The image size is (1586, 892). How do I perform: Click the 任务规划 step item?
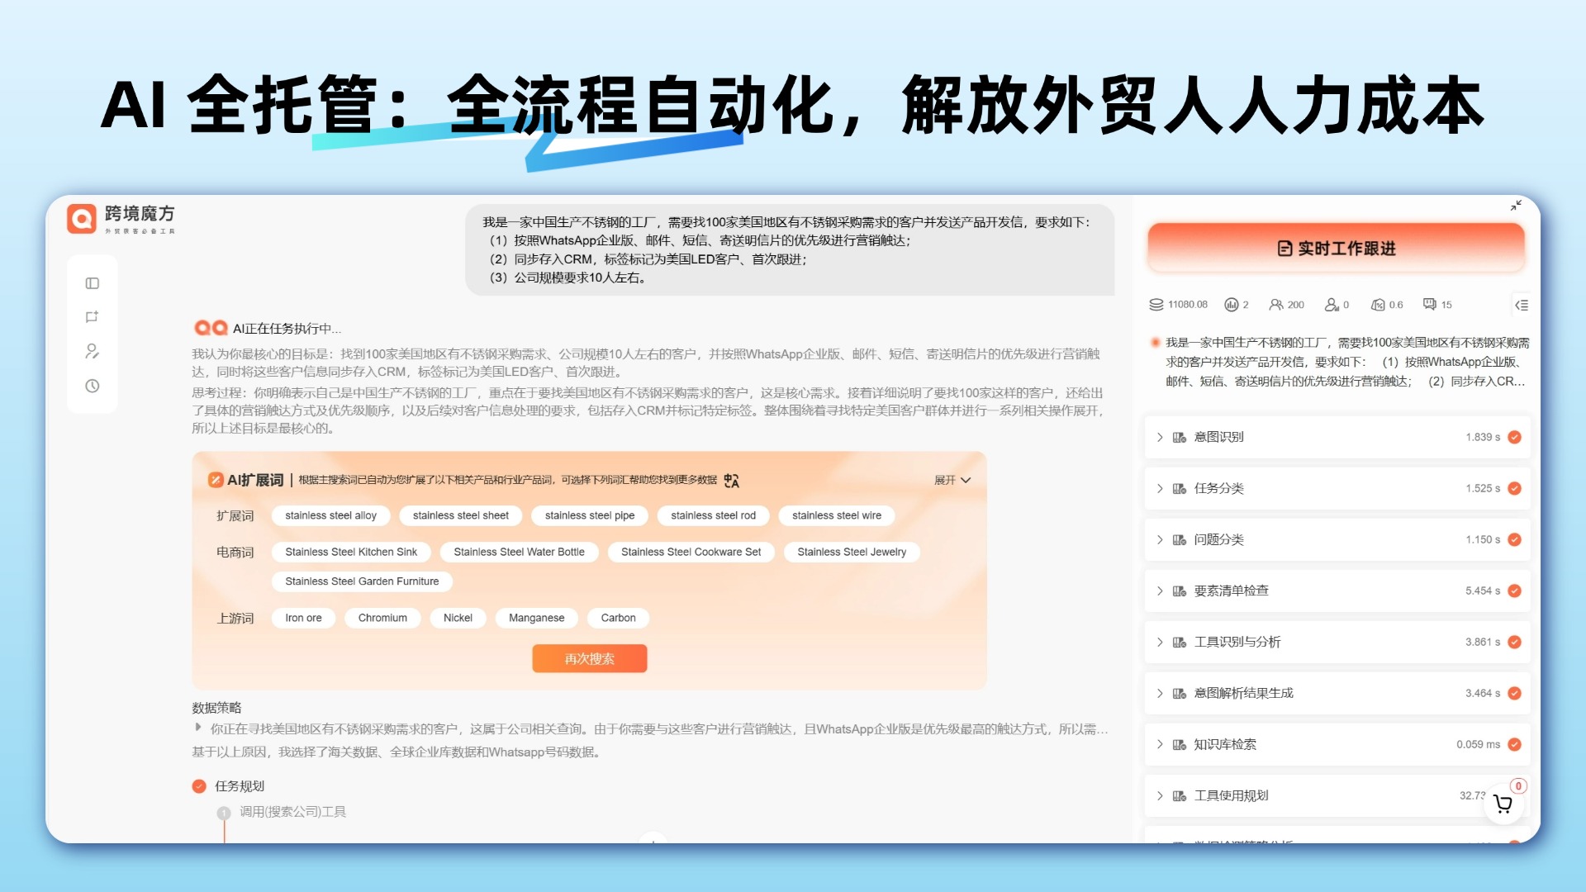point(239,786)
